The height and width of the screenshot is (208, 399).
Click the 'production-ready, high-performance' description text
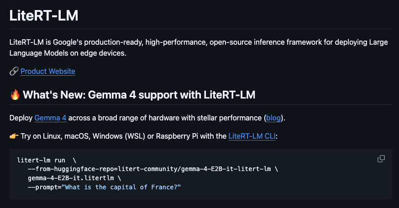pos(146,42)
